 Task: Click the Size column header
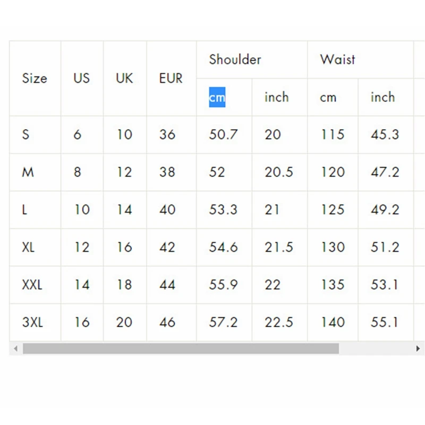34,78
